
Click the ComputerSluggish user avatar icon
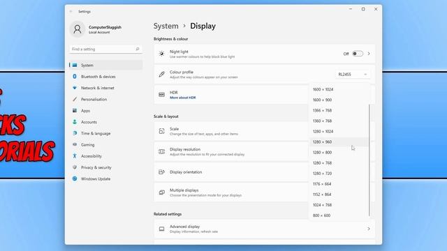78,29
